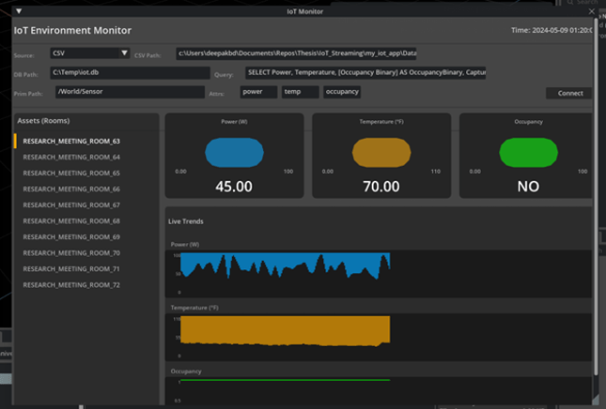
Task: Select RESEARCH_MEETING_ROOM_72 in assets list
Action: 71,285
